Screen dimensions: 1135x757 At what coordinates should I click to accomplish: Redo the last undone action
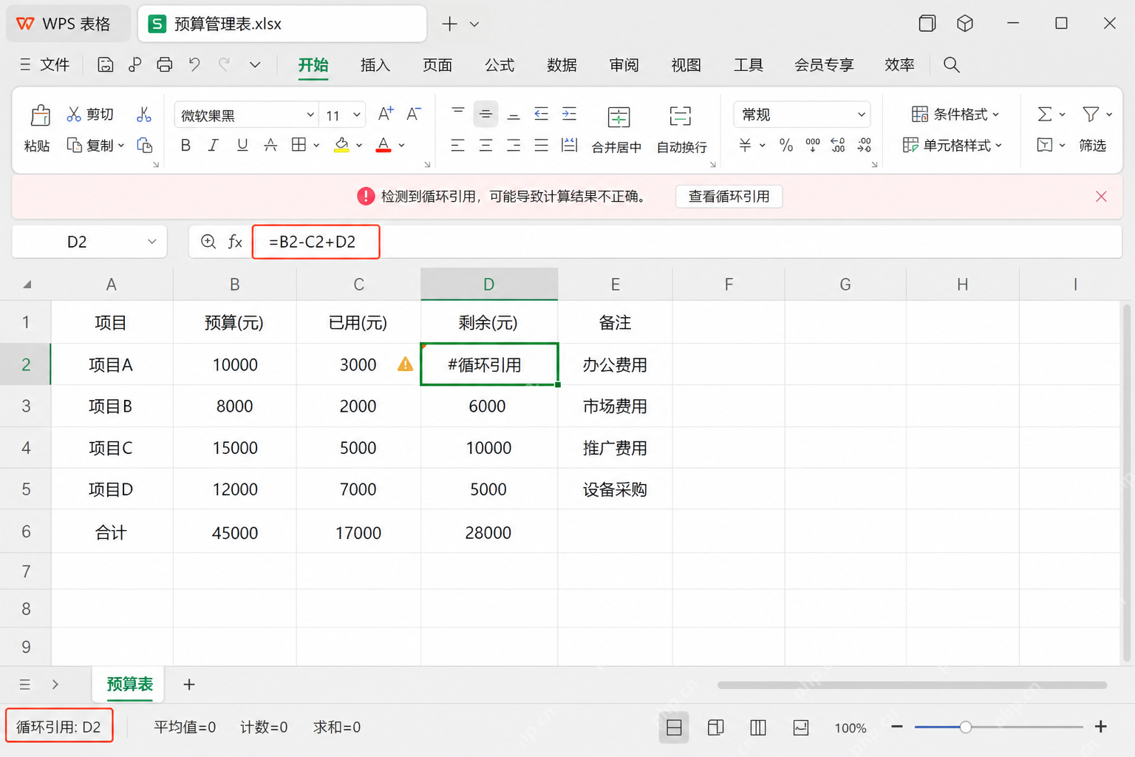coord(224,65)
